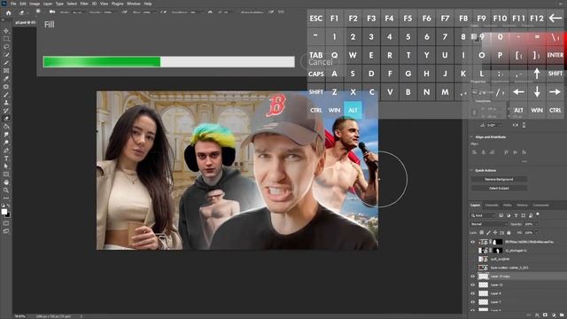Open the blend mode Normal dropdown

[x=489, y=224]
